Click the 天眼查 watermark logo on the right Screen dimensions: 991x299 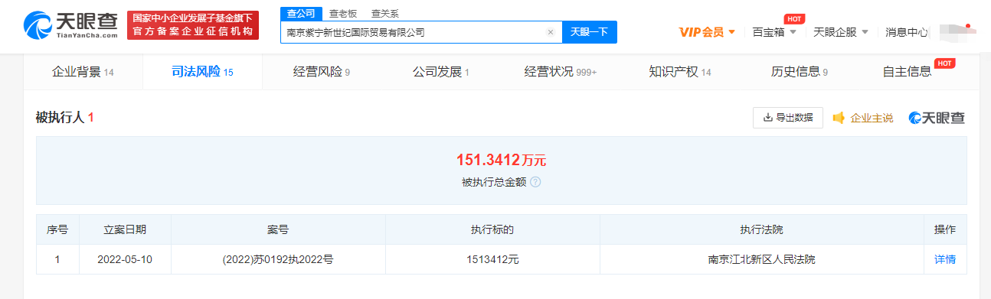(937, 118)
